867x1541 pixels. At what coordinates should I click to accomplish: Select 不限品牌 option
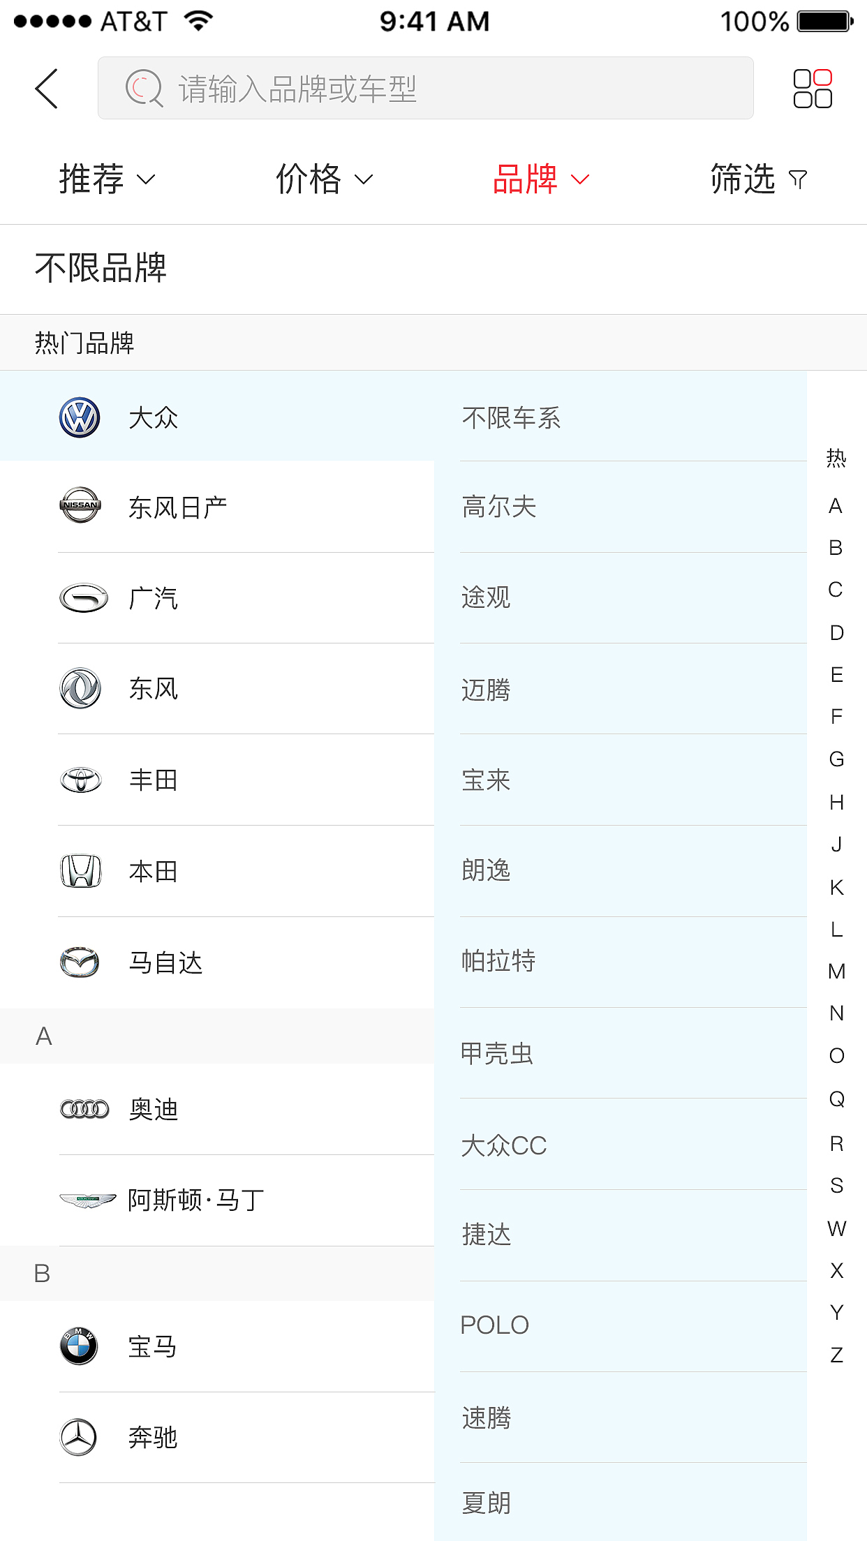coord(101,269)
